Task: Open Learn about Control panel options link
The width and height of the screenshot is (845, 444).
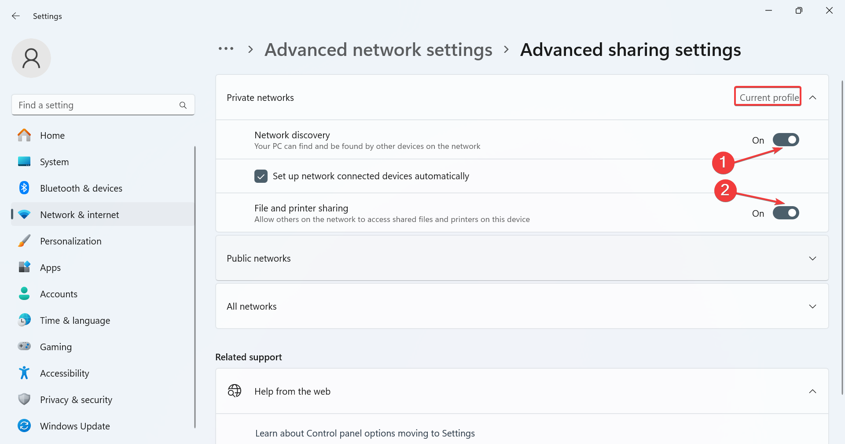Action: [365, 433]
